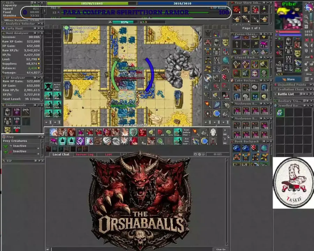The width and height of the screenshot is (314, 251).
Task: Activate the F11 red demon face hotkey
Action: tap(142, 132)
